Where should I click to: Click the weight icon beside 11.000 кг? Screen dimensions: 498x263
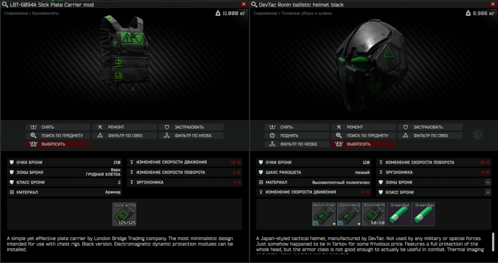pos(217,13)
